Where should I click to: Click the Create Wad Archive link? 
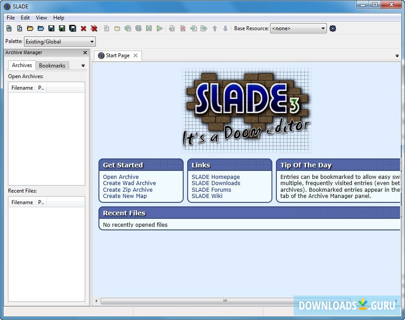[130, 183]
